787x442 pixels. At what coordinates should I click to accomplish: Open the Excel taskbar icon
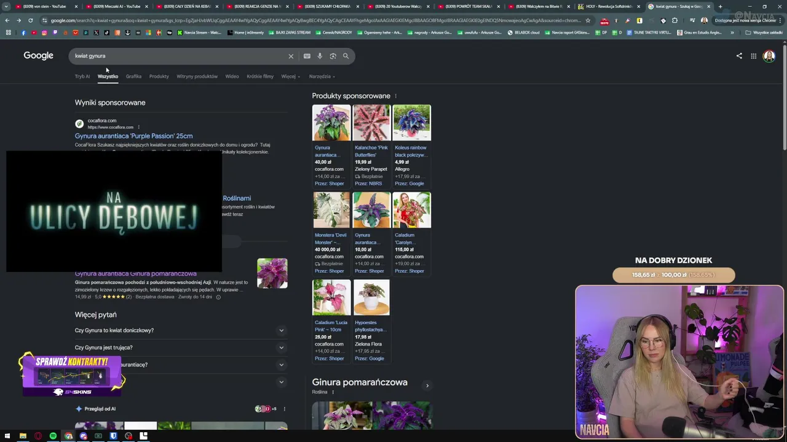(x=98, y=436)
